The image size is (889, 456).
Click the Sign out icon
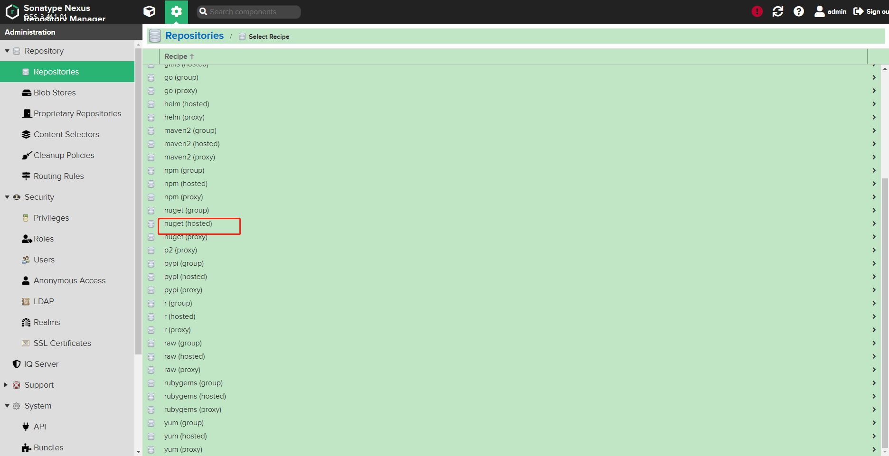point(858,11)
